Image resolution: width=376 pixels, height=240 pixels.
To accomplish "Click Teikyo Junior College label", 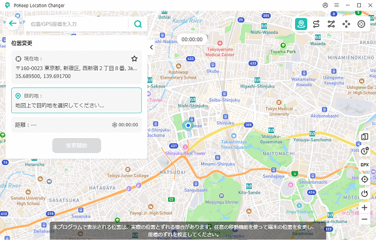I will pyautogui.click(x=128, y=176).
